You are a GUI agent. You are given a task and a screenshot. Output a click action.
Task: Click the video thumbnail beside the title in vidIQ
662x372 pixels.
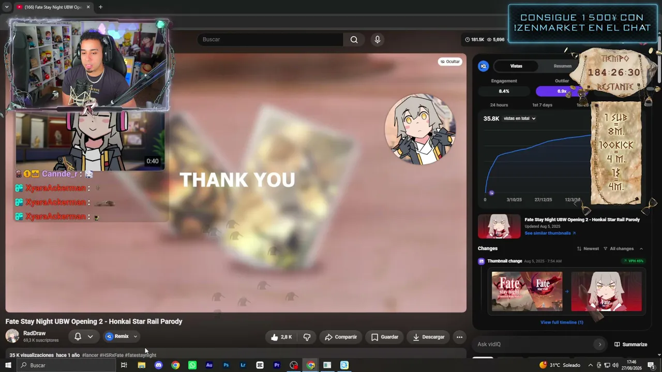[x=499, y=226]
